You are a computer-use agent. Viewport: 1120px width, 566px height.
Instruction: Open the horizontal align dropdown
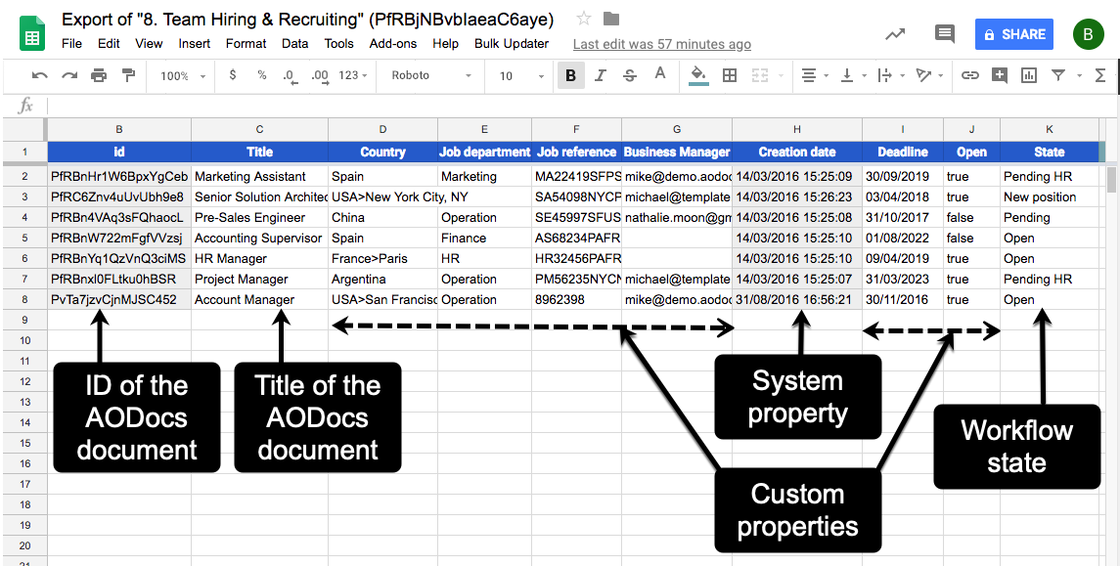(815, 75)
